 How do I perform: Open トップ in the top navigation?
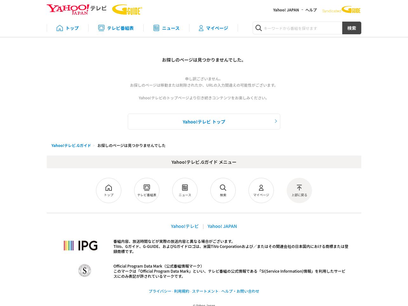[68, 28]
